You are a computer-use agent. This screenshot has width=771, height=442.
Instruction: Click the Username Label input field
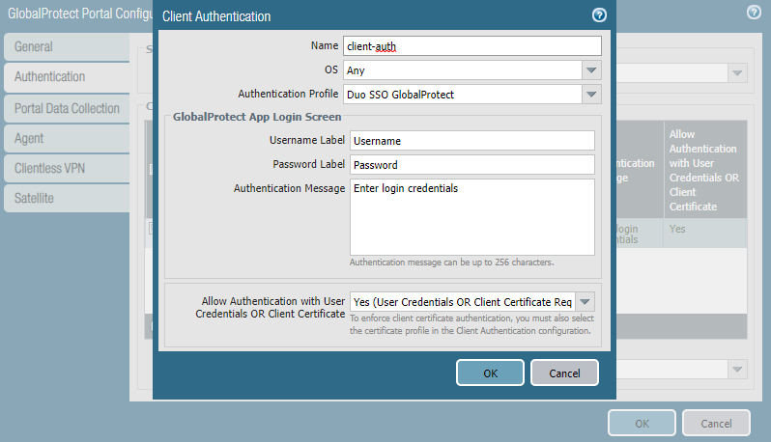click(472, 141)
